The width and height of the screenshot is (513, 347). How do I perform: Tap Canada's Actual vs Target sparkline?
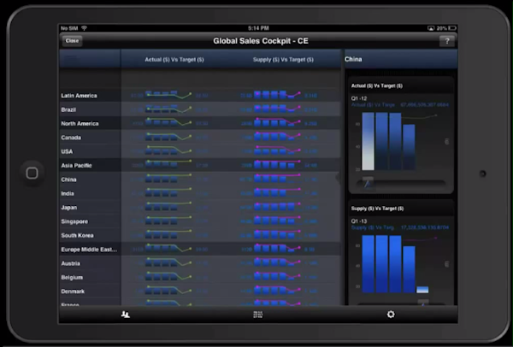pyautogui.click(x=169, y=138)
